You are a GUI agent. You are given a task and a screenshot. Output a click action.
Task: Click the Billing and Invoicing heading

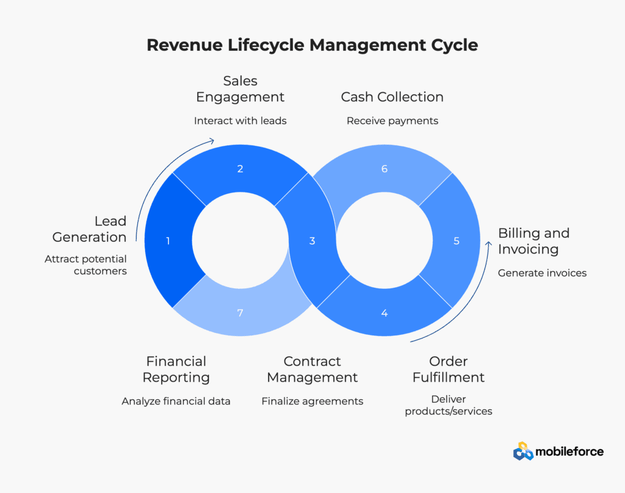(x=533, y=241)
